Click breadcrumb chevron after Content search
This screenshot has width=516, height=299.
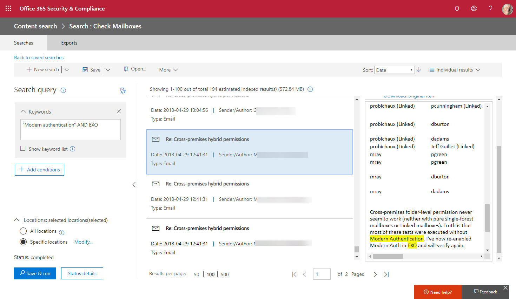[x=63, y=26]
